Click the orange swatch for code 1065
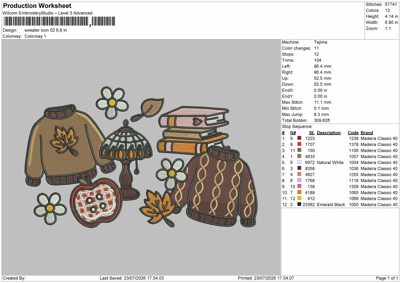 tap(299, 193)
